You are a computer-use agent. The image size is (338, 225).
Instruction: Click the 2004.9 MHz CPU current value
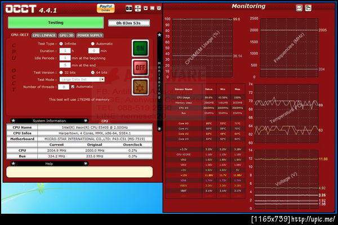click(x=56, y=151)
